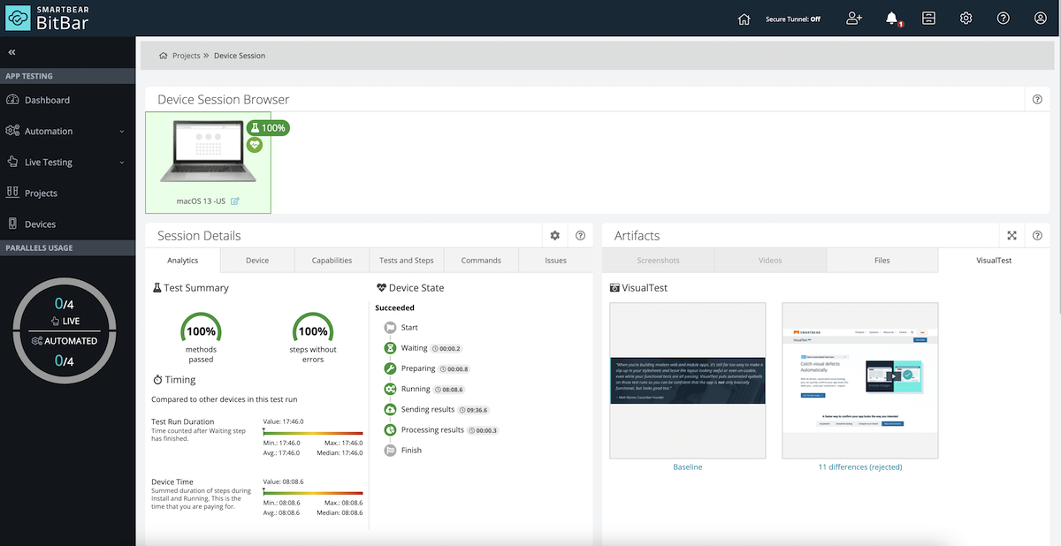1061x546 pixels.
Task: Switch to the Capabilities tab
Action: [x=332, y=261]
